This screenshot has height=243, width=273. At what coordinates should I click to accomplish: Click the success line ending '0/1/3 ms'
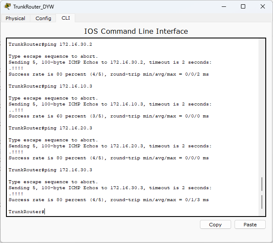pos(109,200)
